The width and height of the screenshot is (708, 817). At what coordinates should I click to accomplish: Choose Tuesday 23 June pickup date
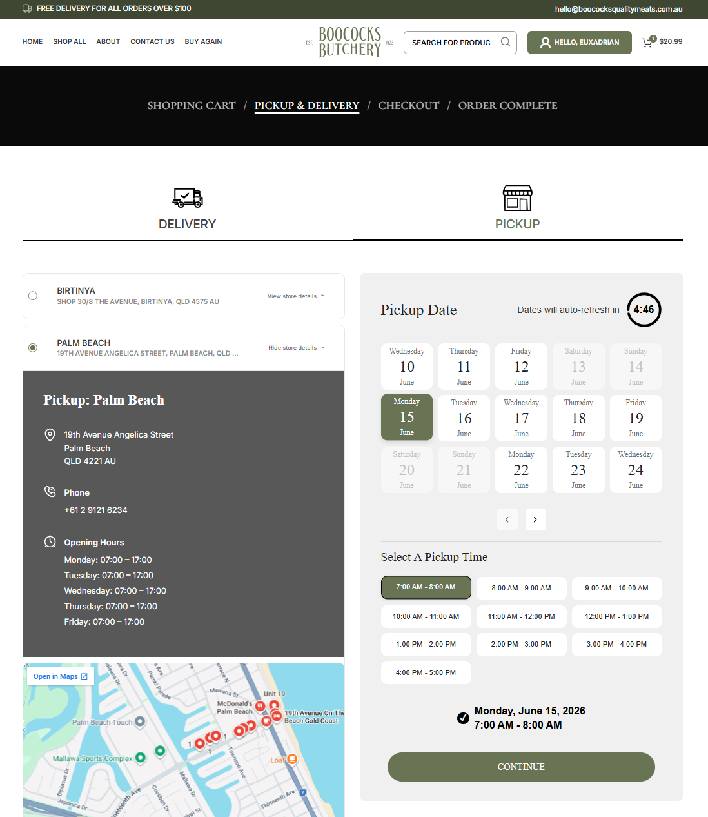pyautogui.click(x=579, y=470)
